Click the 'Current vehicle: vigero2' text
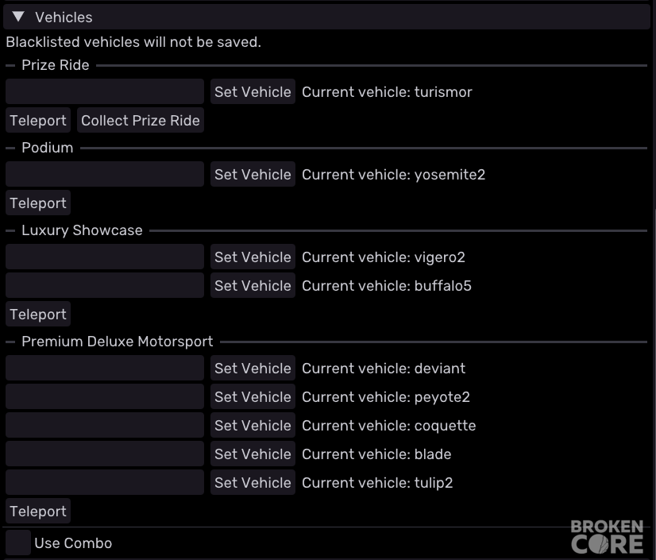Screen dimensions: 656x560 384,258
